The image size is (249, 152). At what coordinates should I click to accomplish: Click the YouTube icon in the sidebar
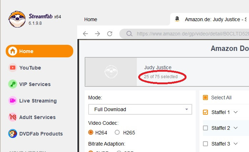13,68
